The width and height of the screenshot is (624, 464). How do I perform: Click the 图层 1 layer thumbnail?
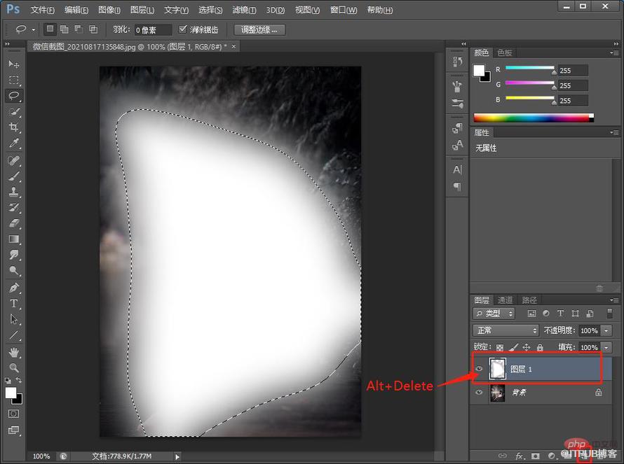point(497,369)
